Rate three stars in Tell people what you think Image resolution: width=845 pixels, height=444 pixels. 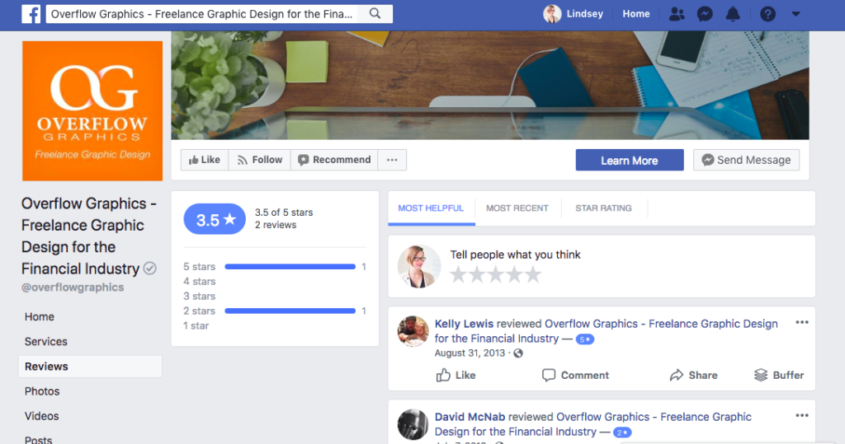496,274
